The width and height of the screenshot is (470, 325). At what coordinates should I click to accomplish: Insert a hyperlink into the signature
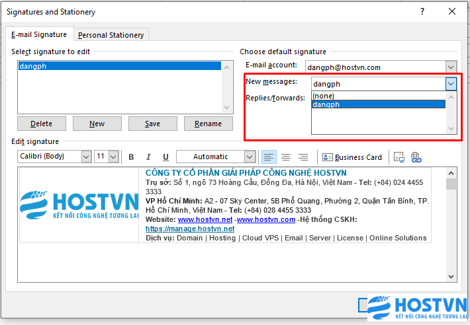[416, 157]
